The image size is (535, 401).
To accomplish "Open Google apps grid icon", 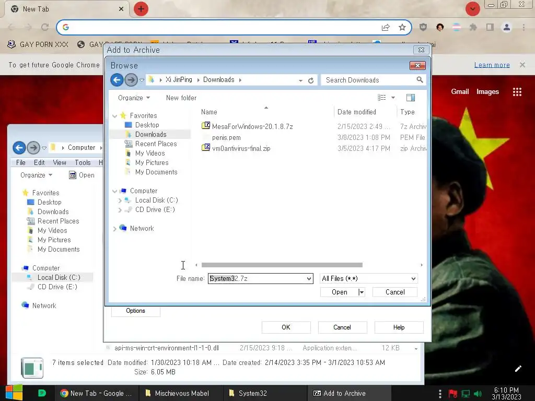I will 517,92.
